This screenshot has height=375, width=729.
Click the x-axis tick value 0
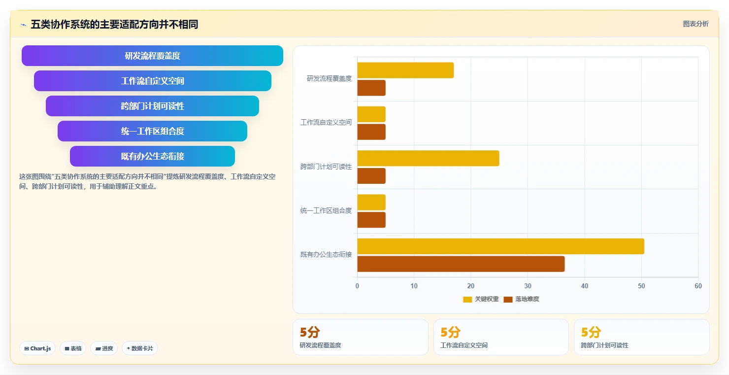357,286
